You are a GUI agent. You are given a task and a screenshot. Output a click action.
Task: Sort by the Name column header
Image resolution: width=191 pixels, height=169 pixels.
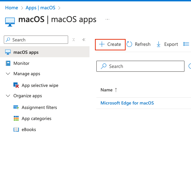pyautogui.click(x=106, y=90)
